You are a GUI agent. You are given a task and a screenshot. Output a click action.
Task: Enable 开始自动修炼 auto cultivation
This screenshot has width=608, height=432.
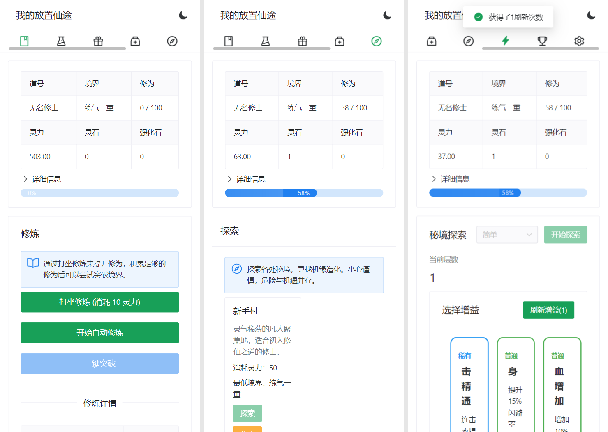[99, 333]
